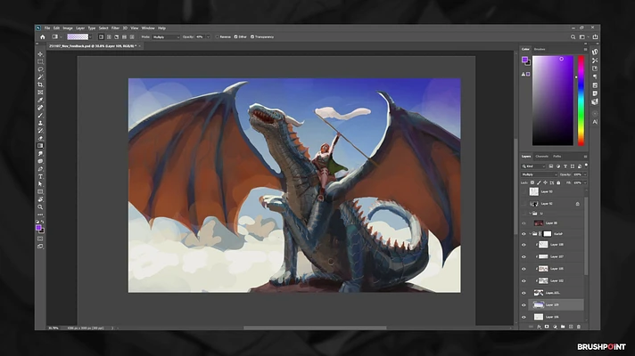Create a new group with folder icon
This screenshot has height=356, width=635.
563,327
